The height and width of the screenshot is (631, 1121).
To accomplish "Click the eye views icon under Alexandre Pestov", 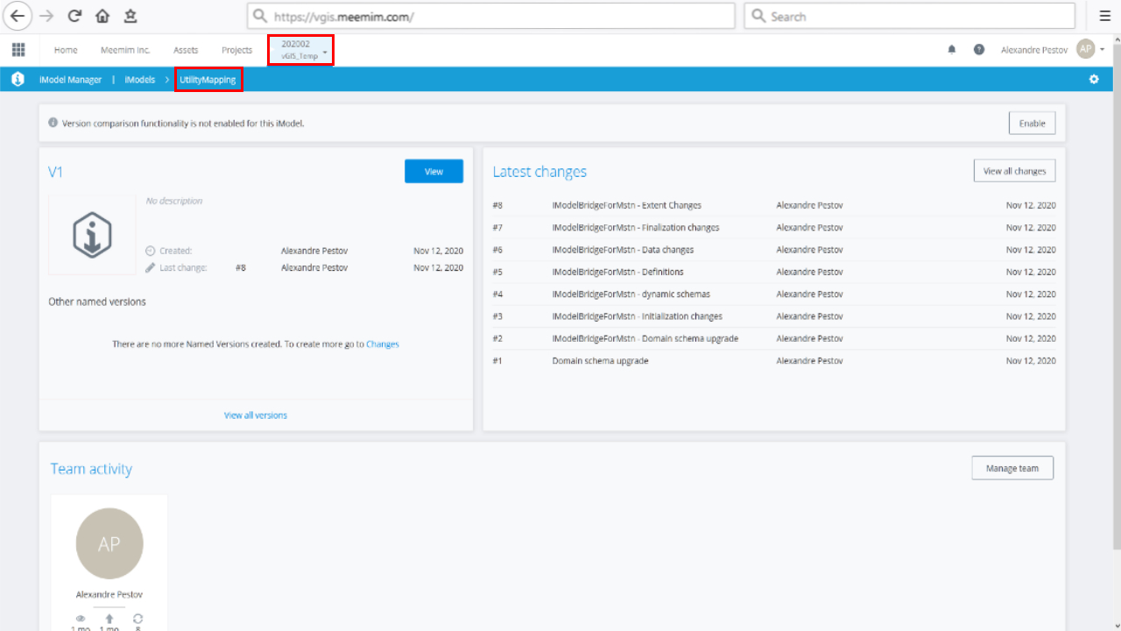I will (x=81, y=619).
